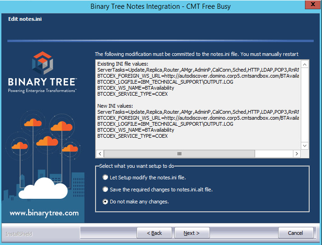Click BTCOEX_FOREIGN_WS_URL line under New INI values
322x245 pixels.
coord(198,118)
